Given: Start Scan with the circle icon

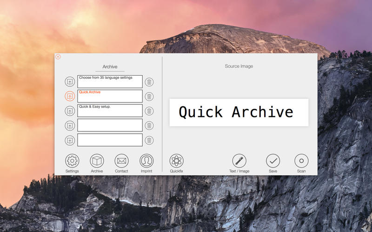Looking at the screenshot, I should (301, 161).
